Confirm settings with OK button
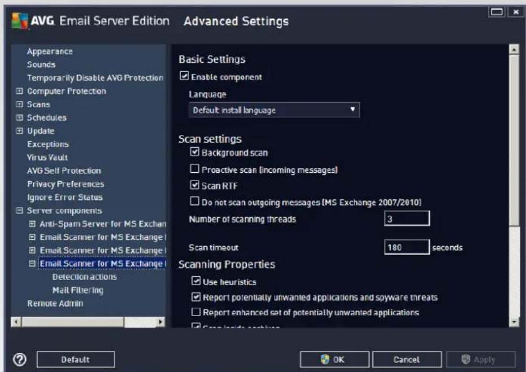Screen dimensions: 526x372 (334, 360)
